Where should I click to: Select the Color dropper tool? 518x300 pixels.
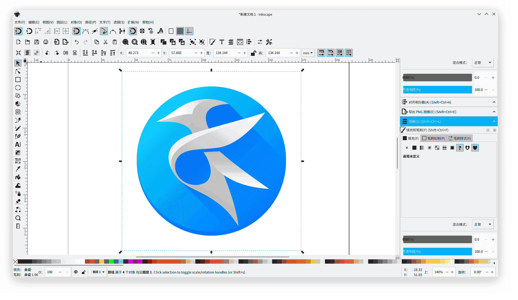tap(18, 169)
